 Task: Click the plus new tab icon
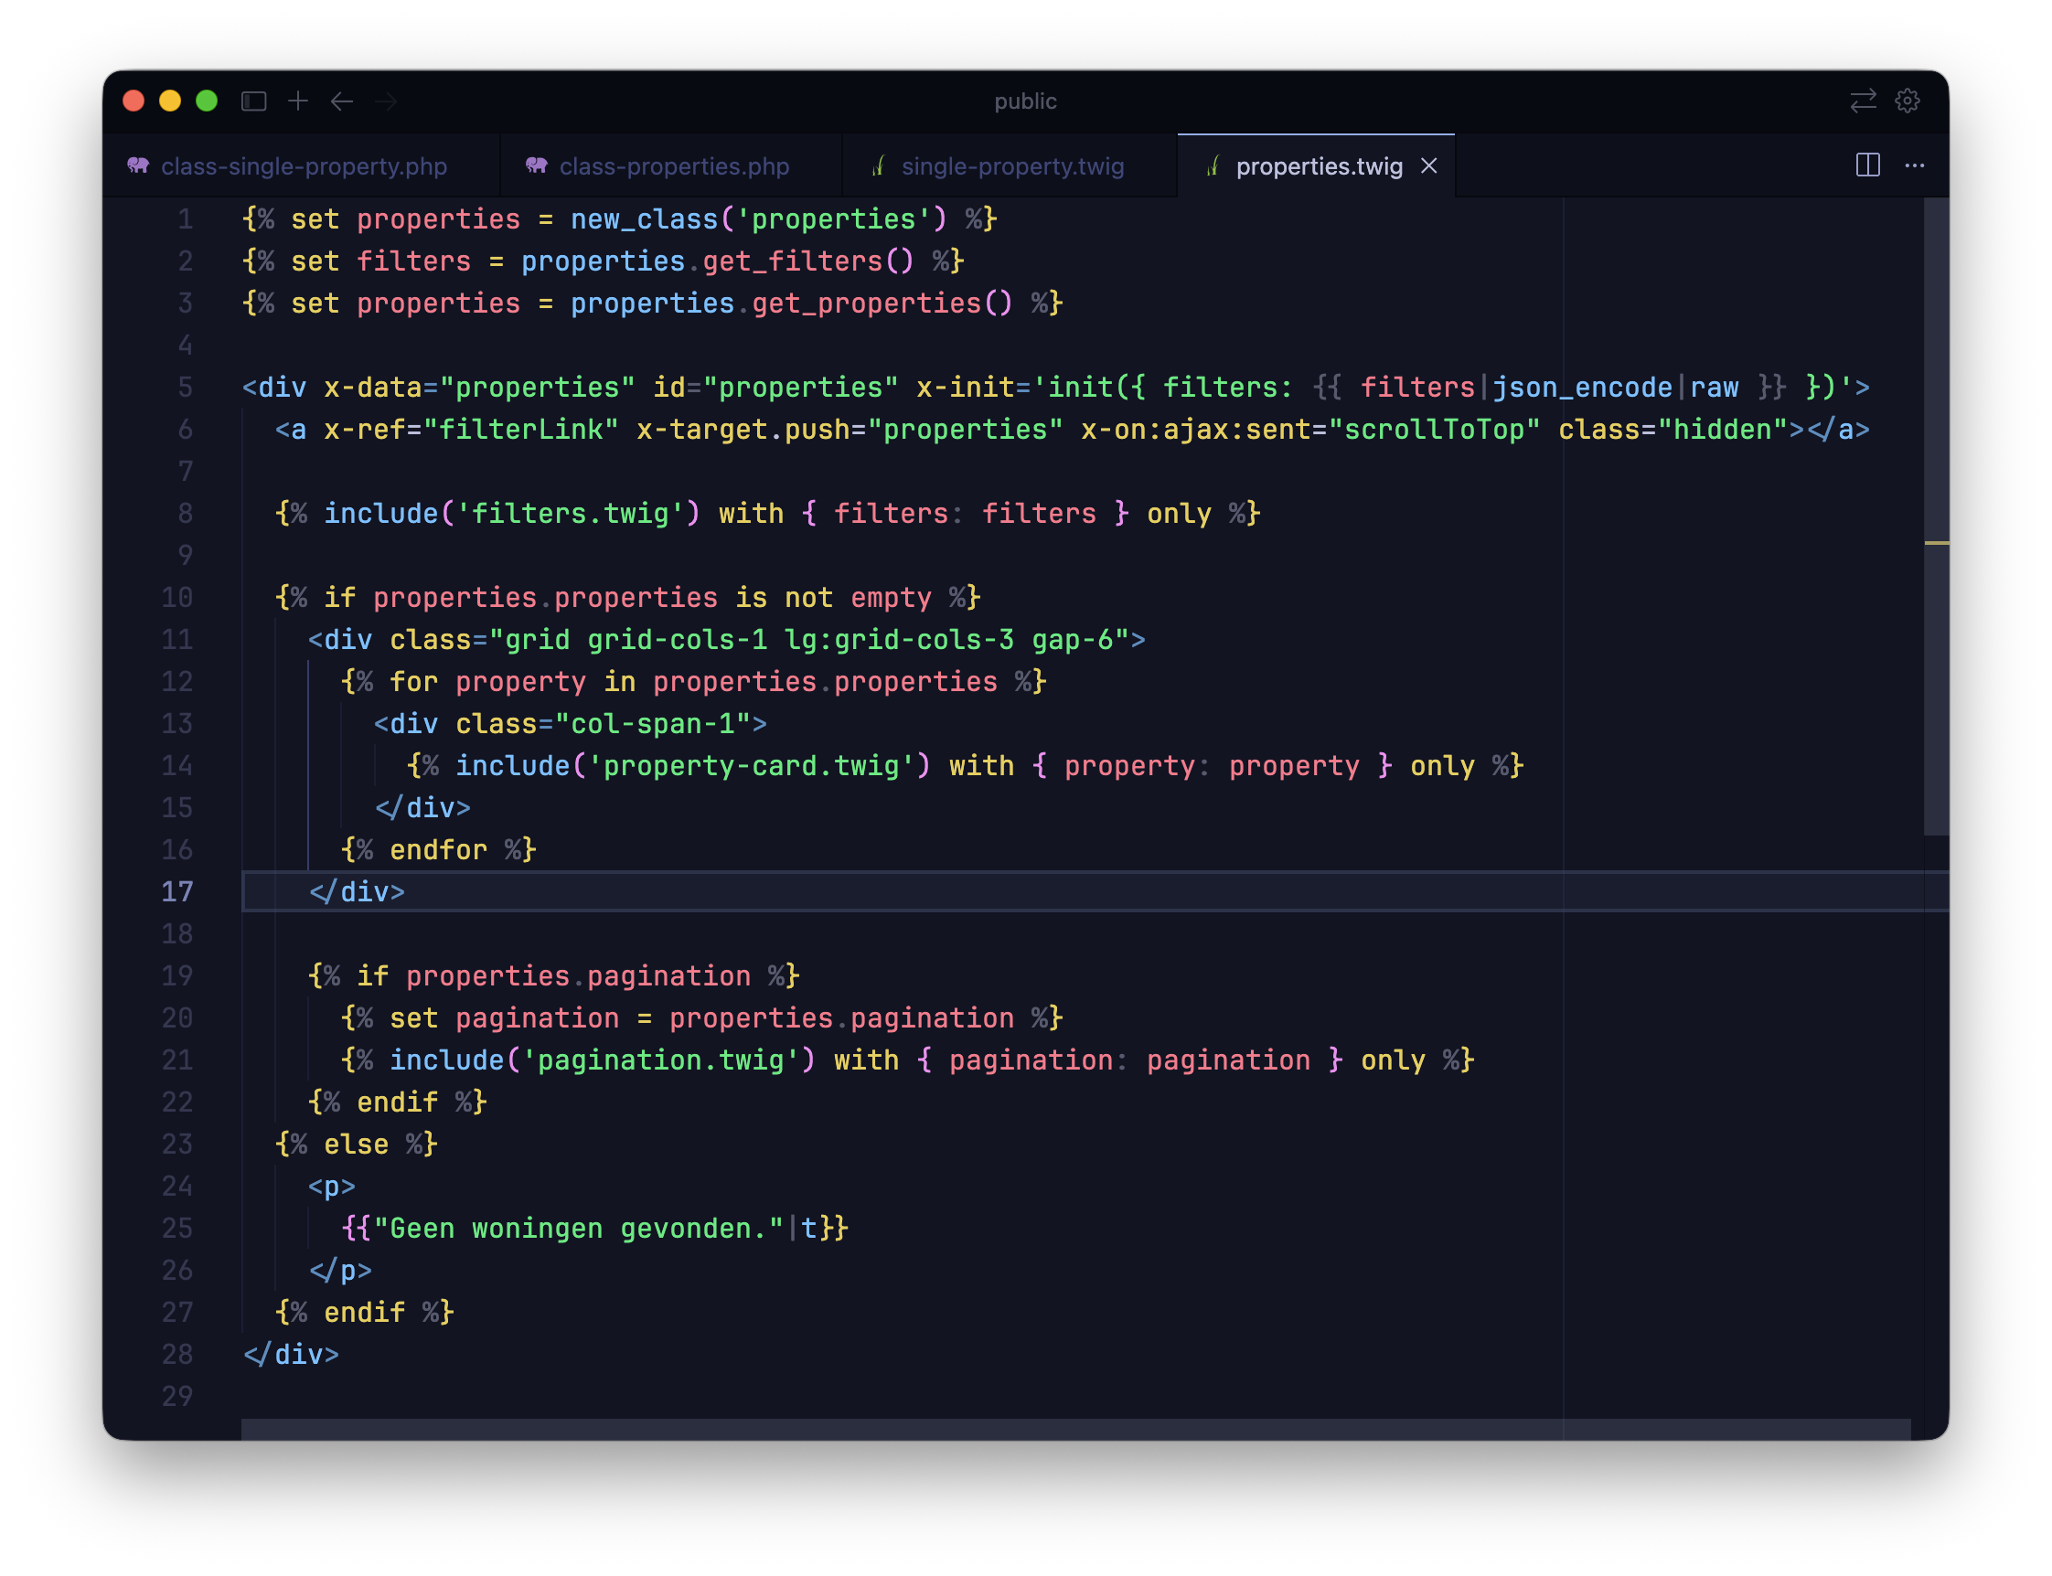(298, 101)
